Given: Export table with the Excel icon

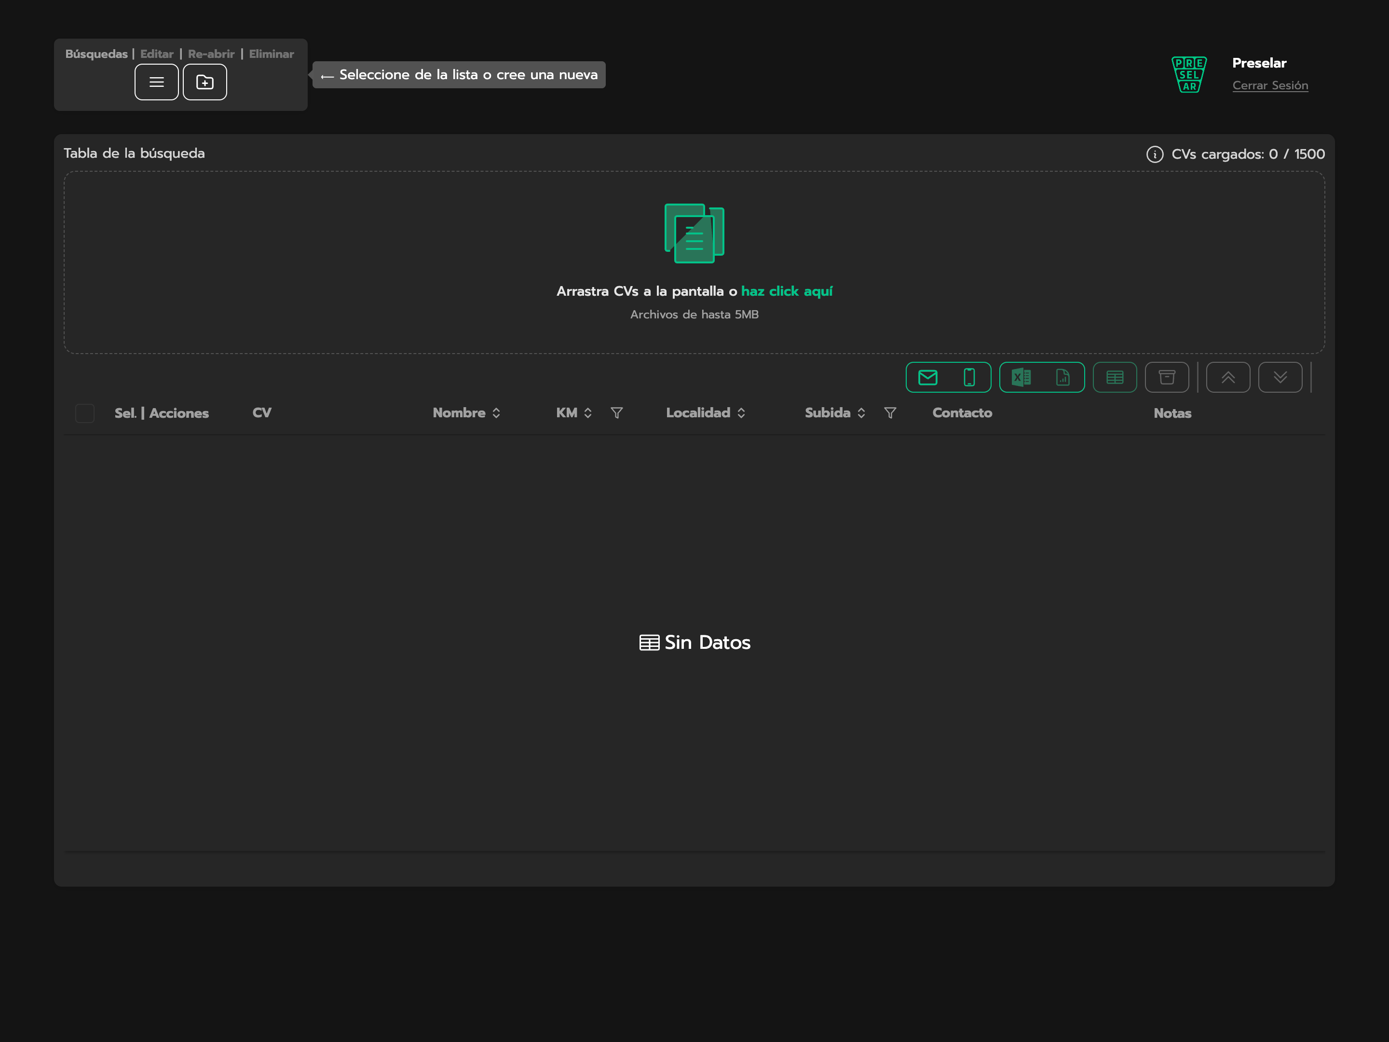Looking at the screenshot, I should 1021,377.
